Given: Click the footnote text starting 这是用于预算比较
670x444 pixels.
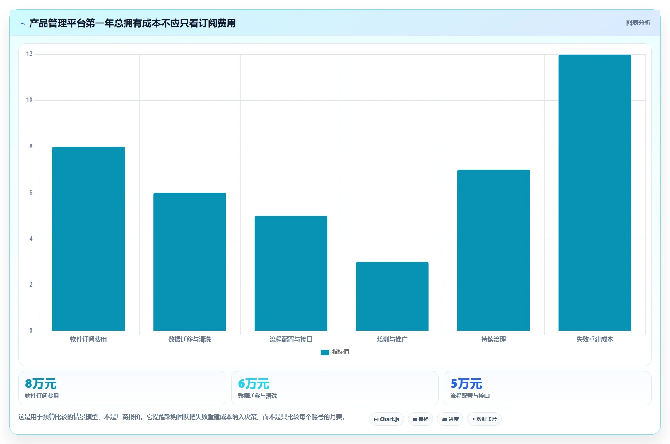Looking at the screenshot, I should (x=183, y=417).
